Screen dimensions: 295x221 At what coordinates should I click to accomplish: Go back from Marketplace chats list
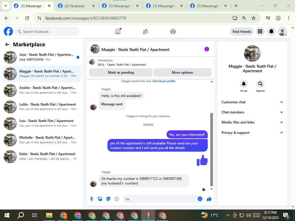[x=7, y=45]
